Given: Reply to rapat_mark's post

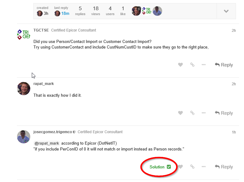Looking at the screenshot, I should (224, 113).
